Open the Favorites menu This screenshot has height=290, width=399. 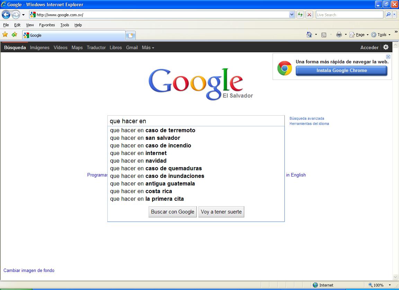[47, 25]
